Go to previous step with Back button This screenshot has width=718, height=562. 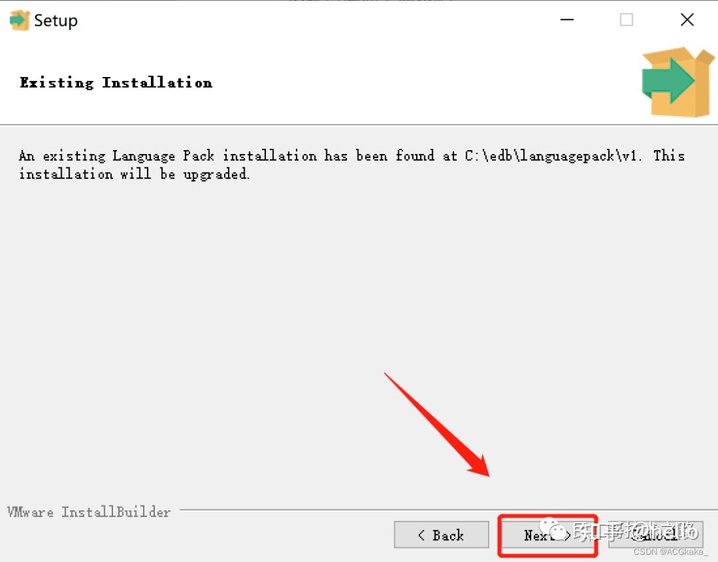tap(441, 535)
